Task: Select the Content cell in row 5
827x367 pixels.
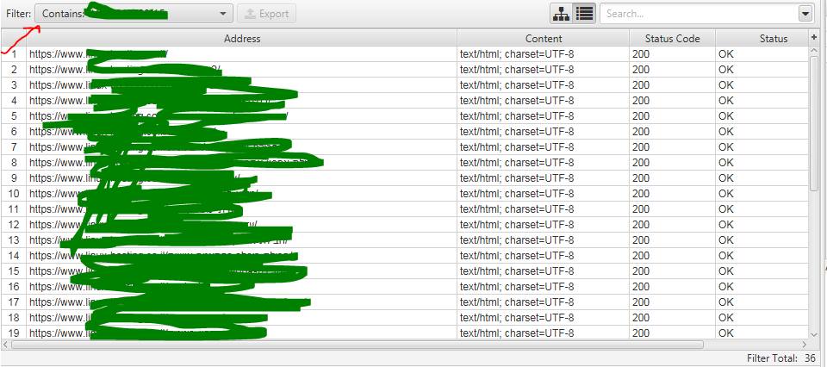Action: pyautogui.click(x=544, y=116)
